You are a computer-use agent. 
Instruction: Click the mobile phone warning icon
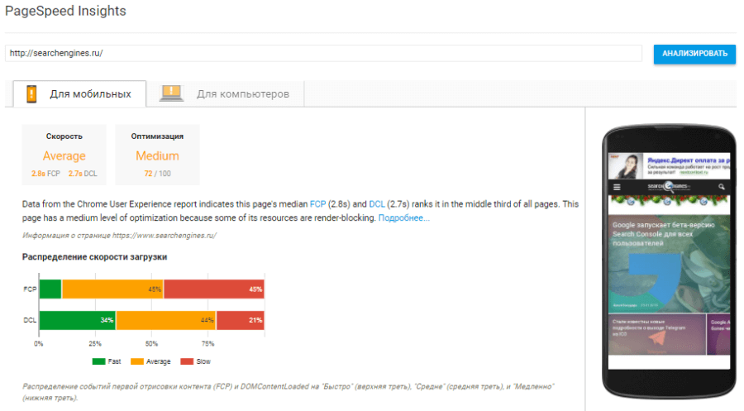coord(31,93)
